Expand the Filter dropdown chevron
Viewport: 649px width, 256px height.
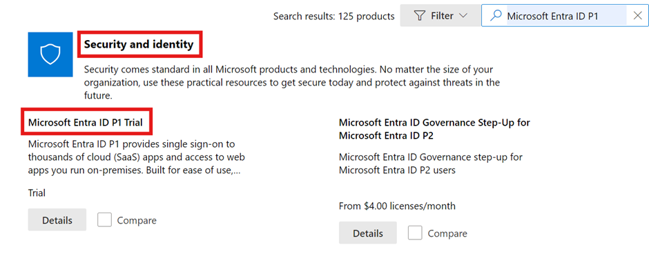[x=463, y=16]
